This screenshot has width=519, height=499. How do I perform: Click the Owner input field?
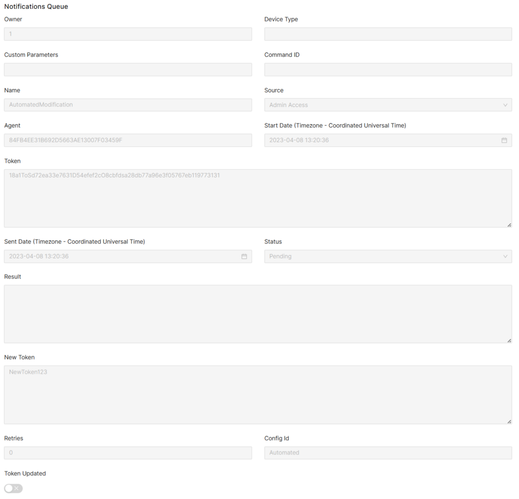(x=128, y=34)
